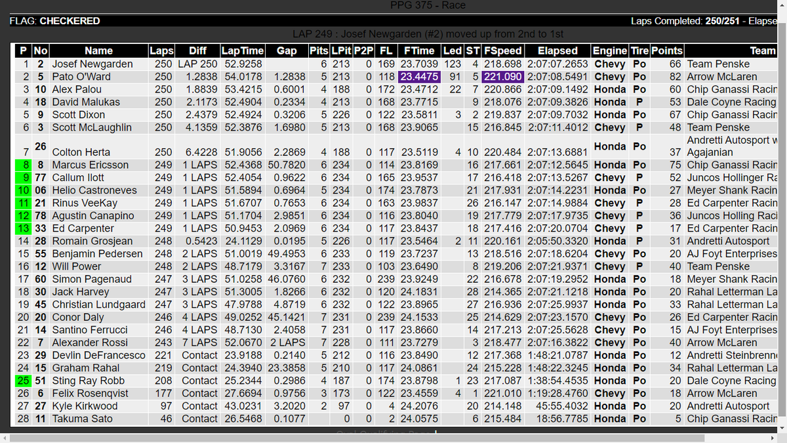The height and width of the screenshot is (443, 787).
Task: Select driver name Ed Carpenter
Action: (x=83, y=228)
